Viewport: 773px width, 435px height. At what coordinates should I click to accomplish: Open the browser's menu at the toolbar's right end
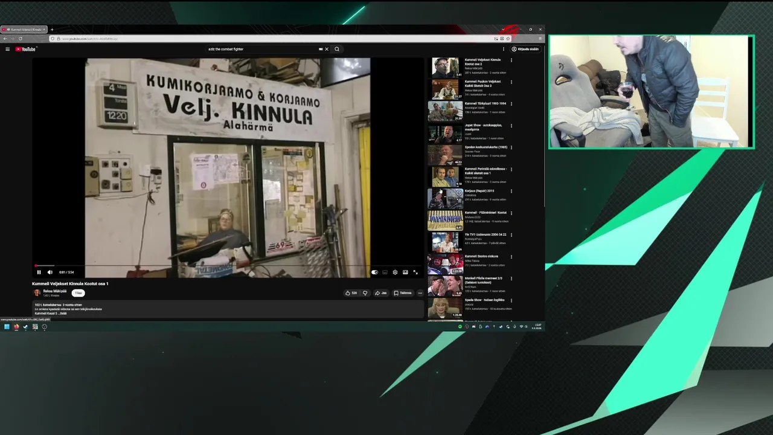(539, 39)
